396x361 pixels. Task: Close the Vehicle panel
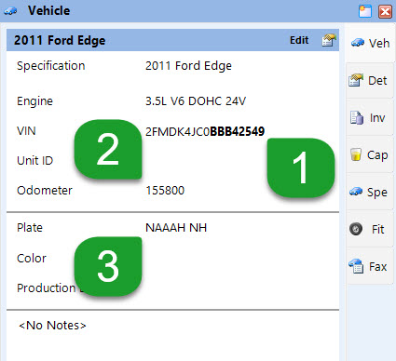(385, 11)
